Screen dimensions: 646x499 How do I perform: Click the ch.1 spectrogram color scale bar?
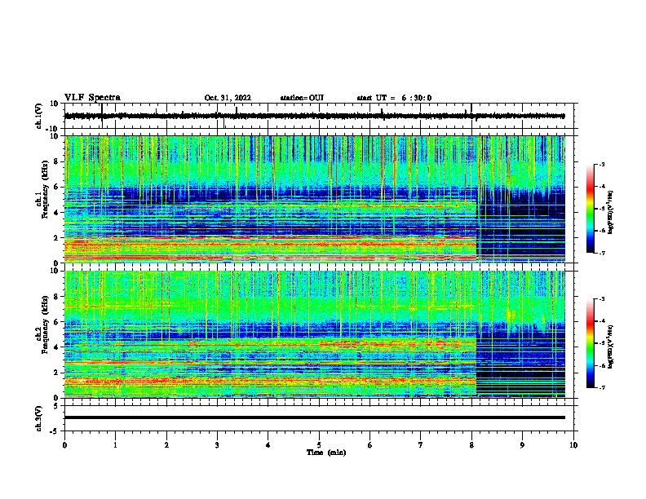tap(590, 209)
